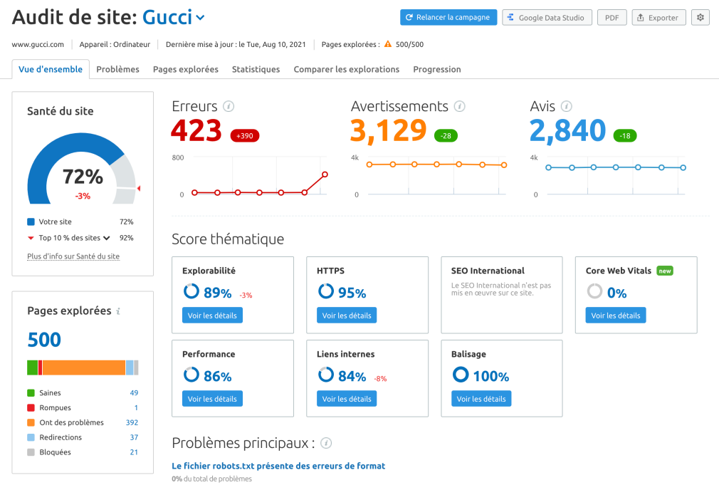Click the Google Data Studio button
Image resolution: width=719 pixels, height=485 pixels.
(547, 17)
